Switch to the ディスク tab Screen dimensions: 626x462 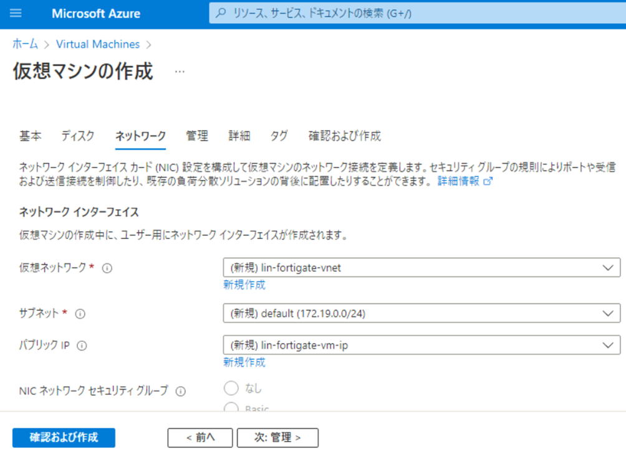click(x=78, y=136)
